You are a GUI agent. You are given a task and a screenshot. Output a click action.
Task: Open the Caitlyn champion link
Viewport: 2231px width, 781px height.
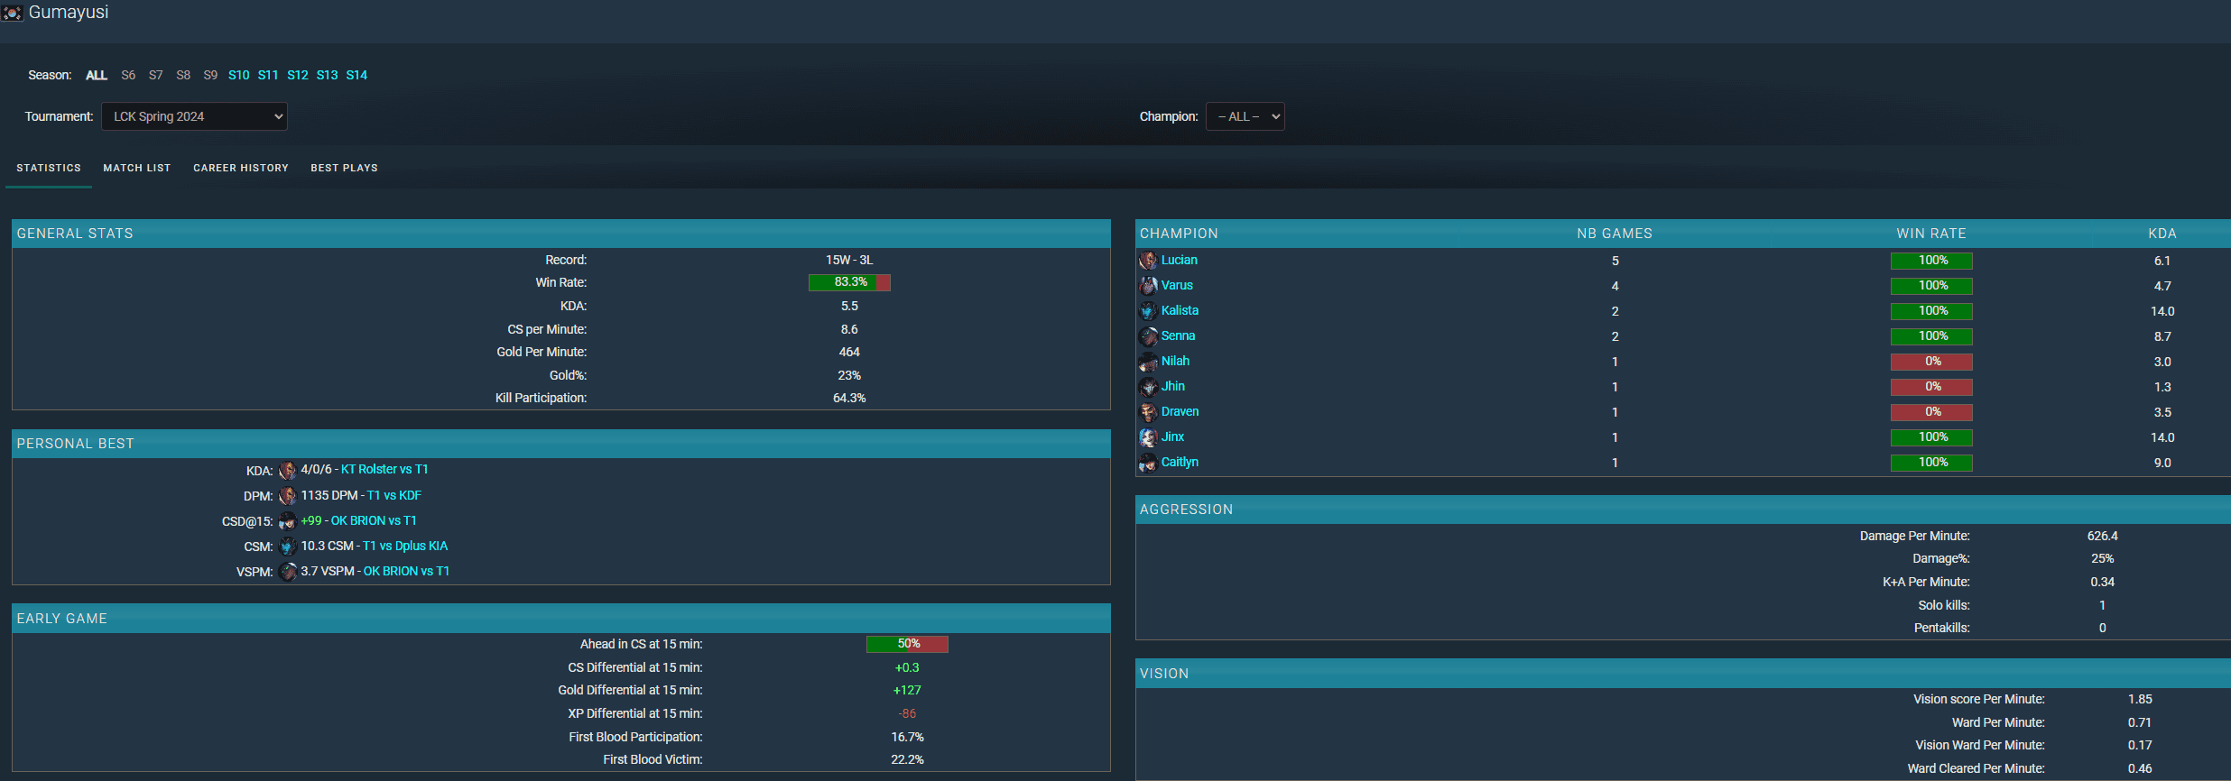tap(1180, 462)
